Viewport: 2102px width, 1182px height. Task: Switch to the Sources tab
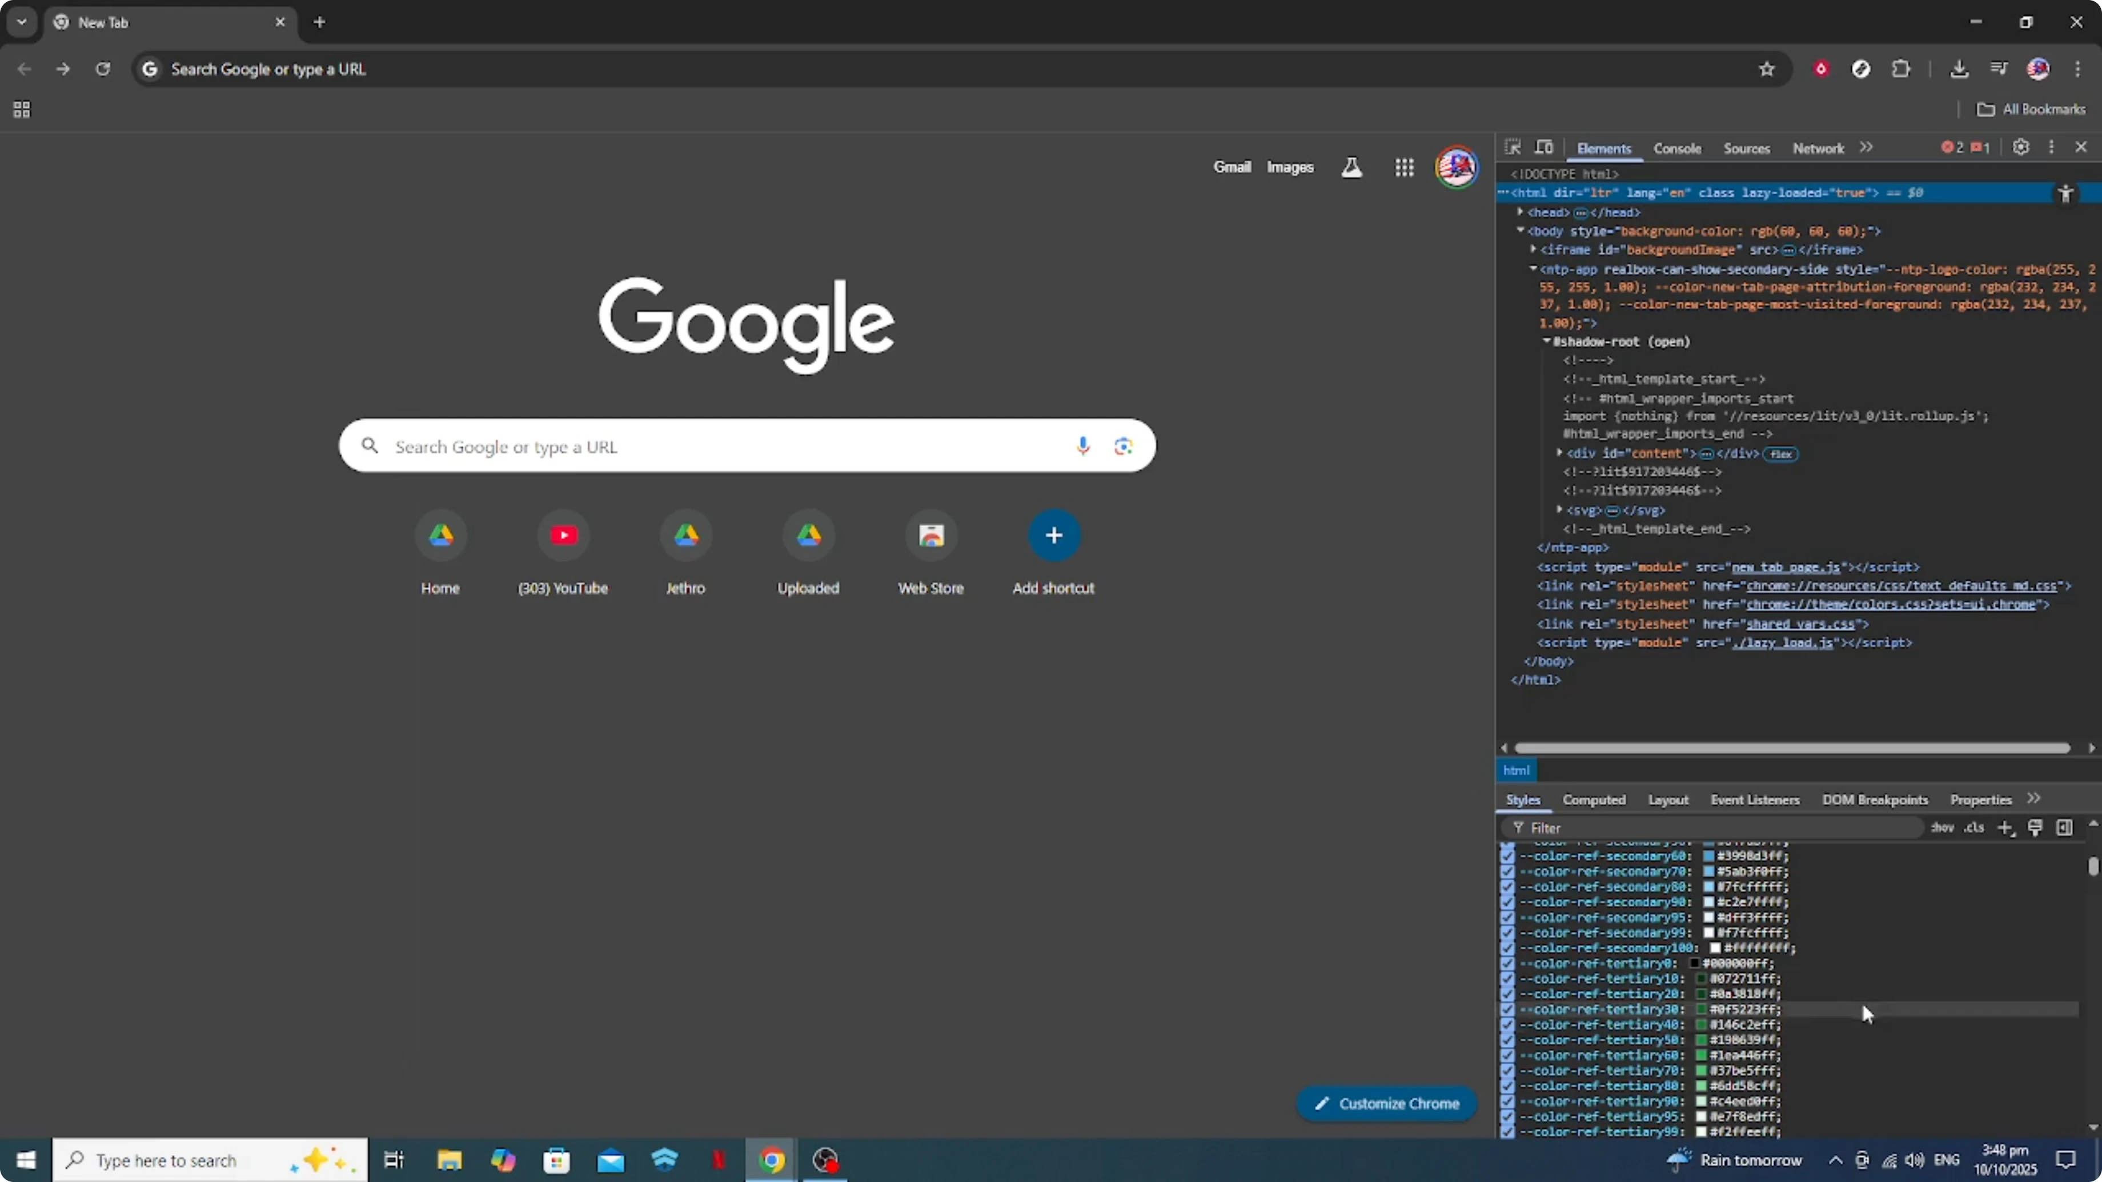[x=1746, y=148]
